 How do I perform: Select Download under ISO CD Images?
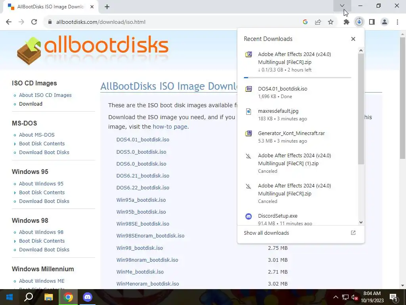coord(31,104)
